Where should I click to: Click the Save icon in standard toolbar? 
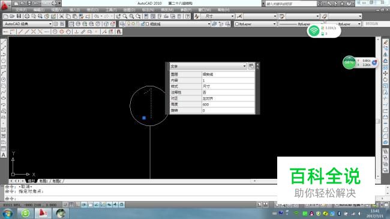pos(19,16)
